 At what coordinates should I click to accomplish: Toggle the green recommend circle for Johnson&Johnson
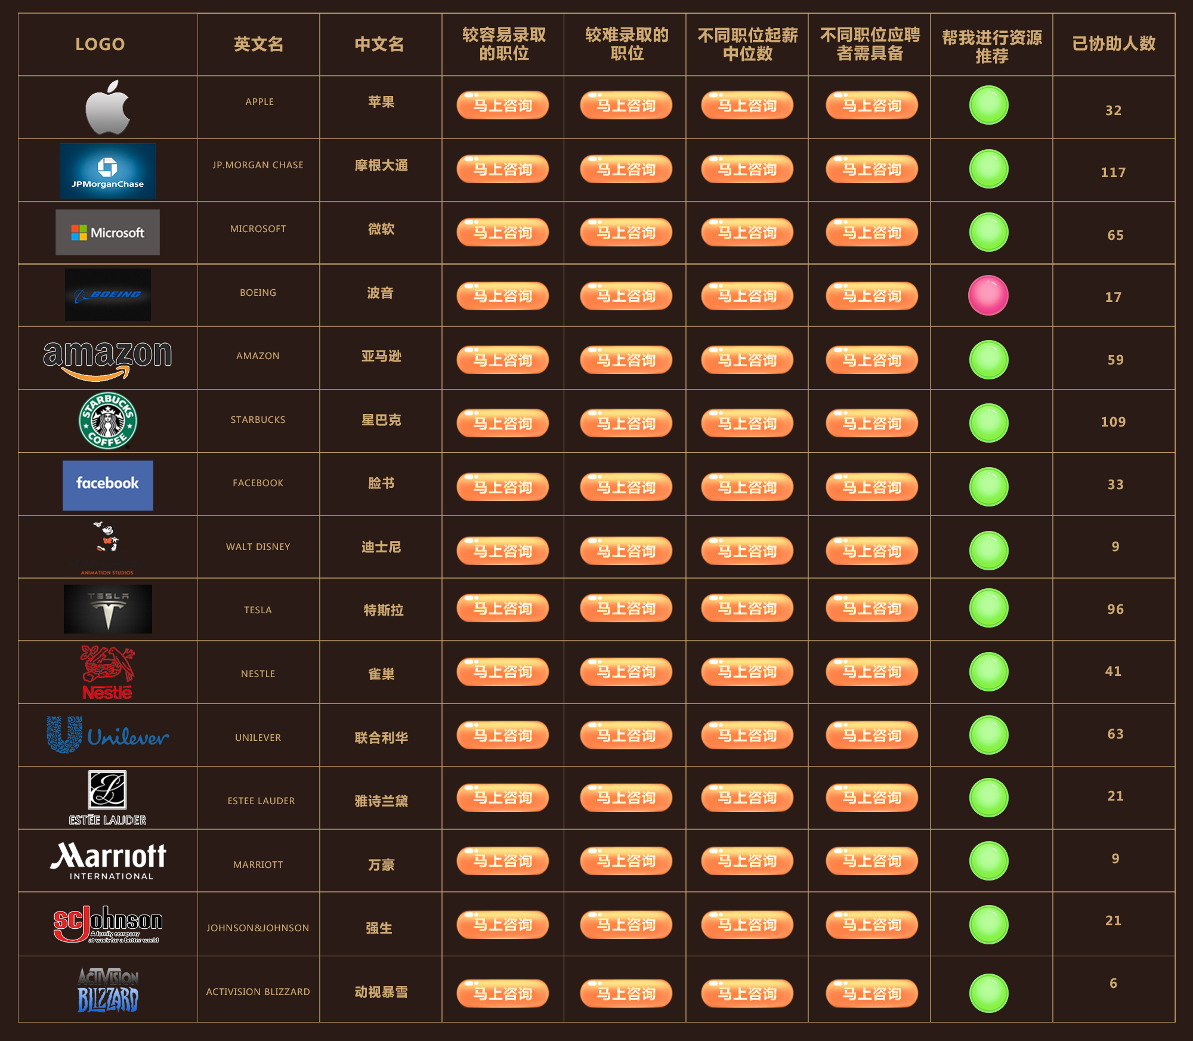pos(988,925)
